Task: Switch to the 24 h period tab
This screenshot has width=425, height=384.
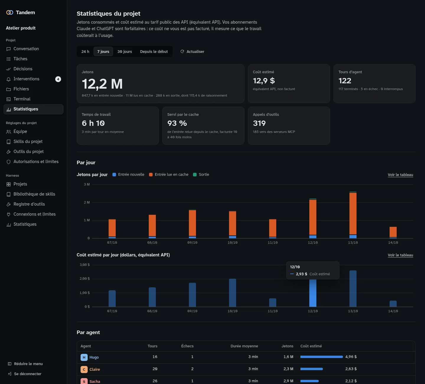Action: coord(85,51)
